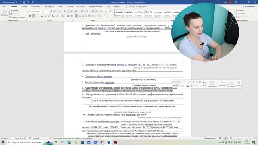The height and width of the screenshot is (145, 258).
Task: Switch to the Ссылки ribbon tab
Action: (70, 6)
